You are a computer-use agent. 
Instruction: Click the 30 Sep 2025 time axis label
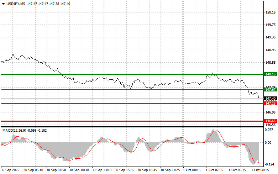click(x=11, y=170)
